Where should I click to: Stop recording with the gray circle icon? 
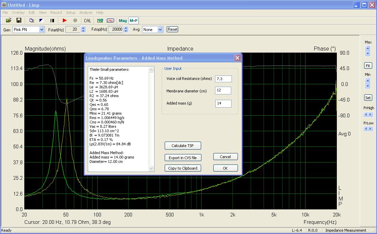point(75,21)
